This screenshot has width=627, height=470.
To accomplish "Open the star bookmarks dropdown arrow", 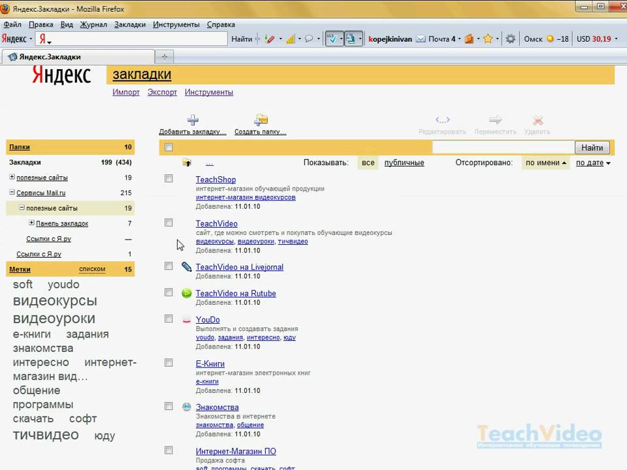I will (497, 39).
